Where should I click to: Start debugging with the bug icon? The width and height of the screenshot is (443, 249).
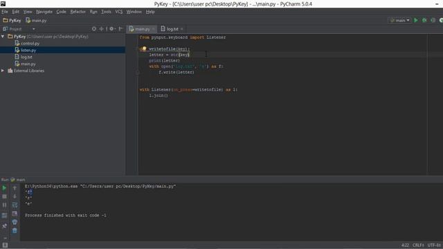click(x=424, y=20)
